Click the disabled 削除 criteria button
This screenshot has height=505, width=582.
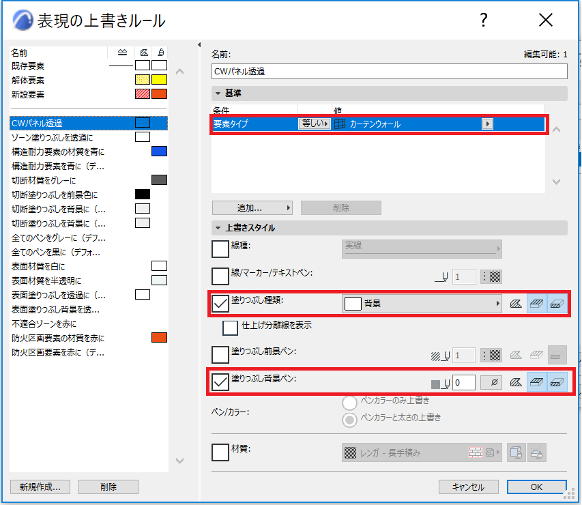click(x=341, y=208)
